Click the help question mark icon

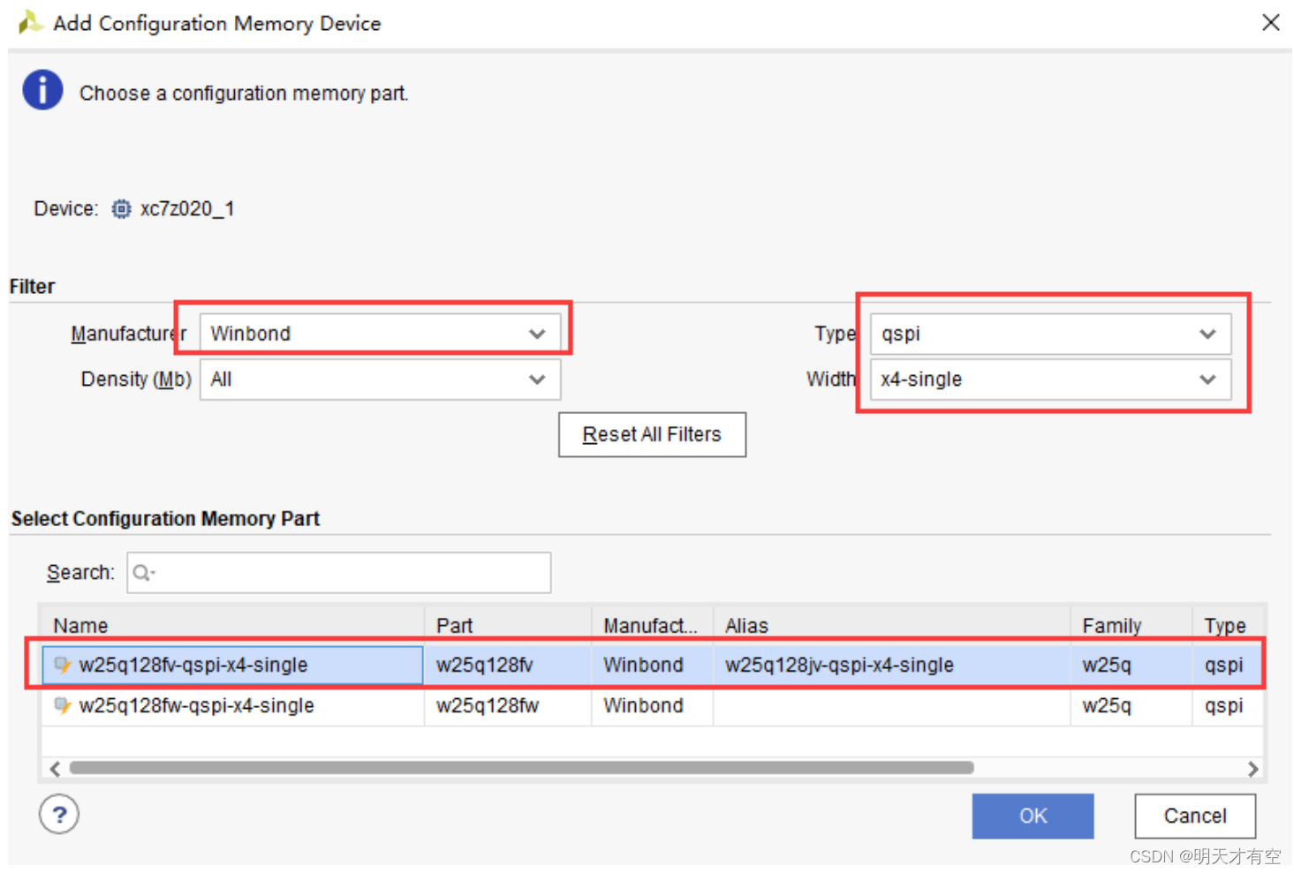(x=59, y=815)
